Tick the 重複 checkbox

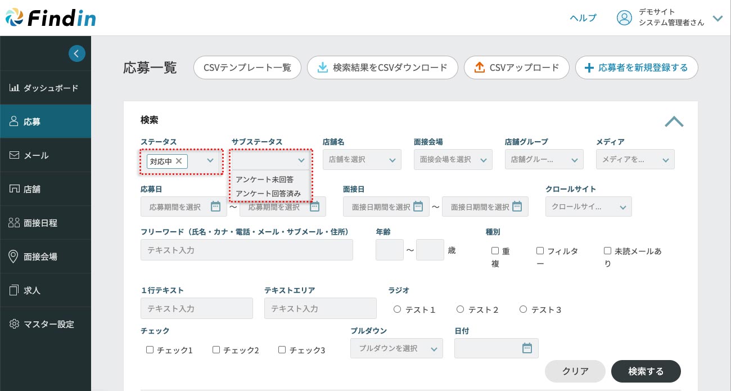495,251
